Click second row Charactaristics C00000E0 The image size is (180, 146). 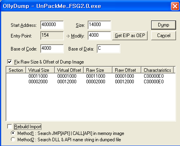[154, 82]
